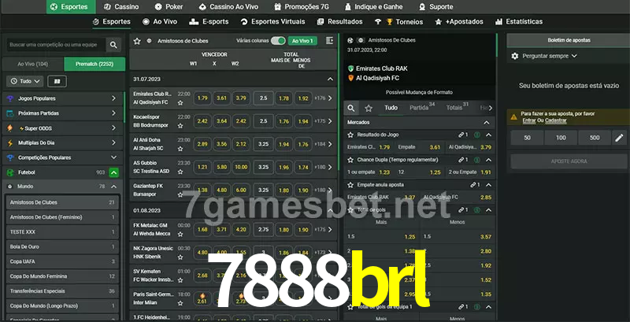Select the 100 quick stake button
Image resolution: width=630 pixels, height=322 pixels.
point(561,138)
